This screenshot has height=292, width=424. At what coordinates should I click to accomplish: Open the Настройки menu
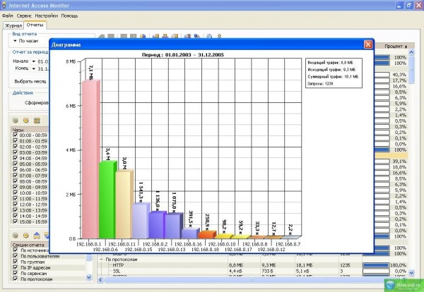click(x=47, y=16)
